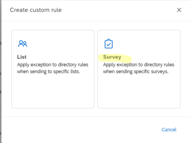Click the clipboard checkmark Survey icon

click(109, 44)
